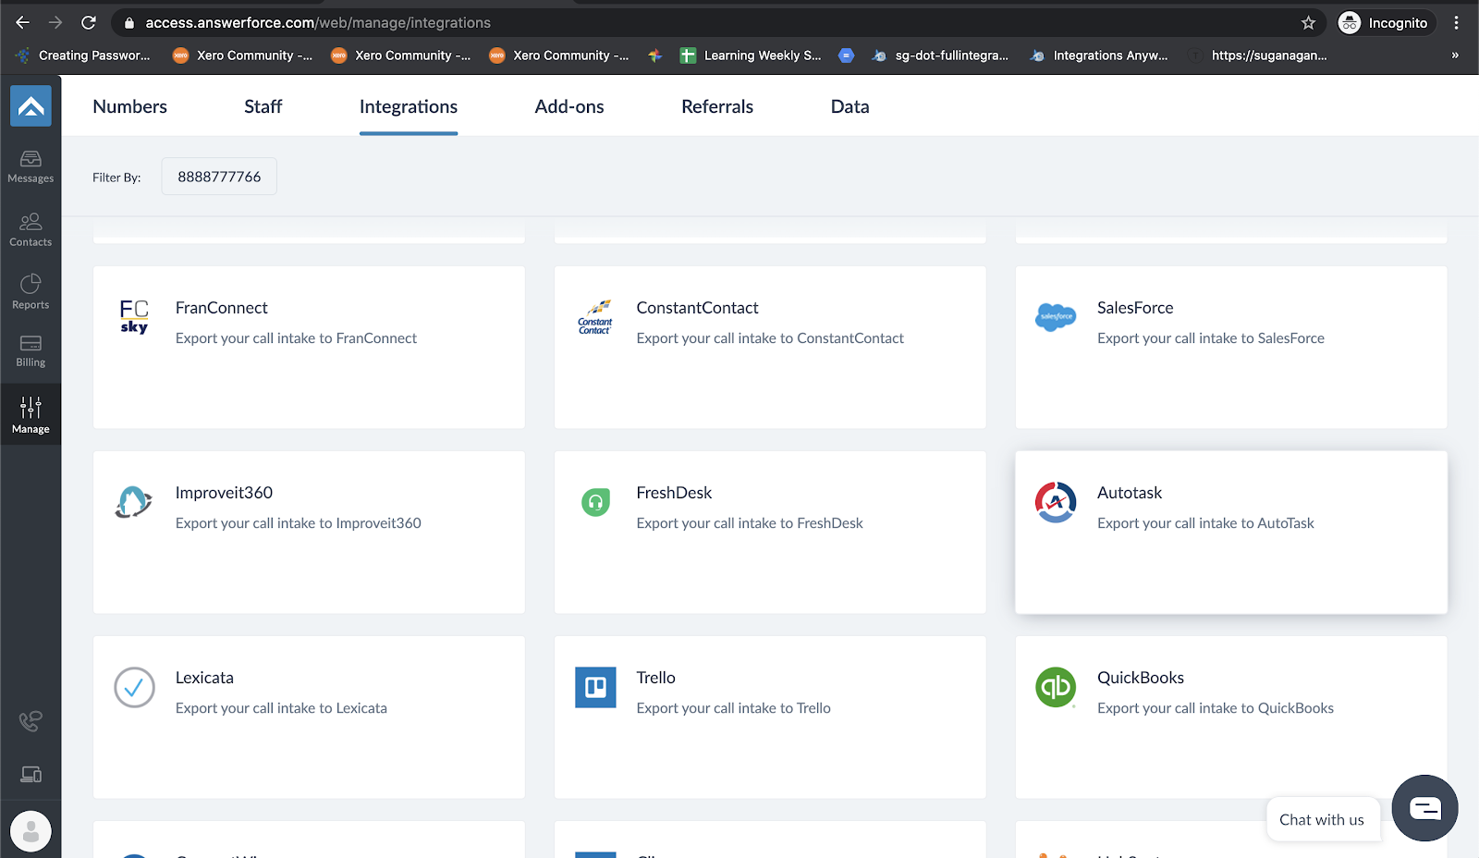Click the FreshDesk headset logo
Screen dimensions: 1479x858
[595, 502]
